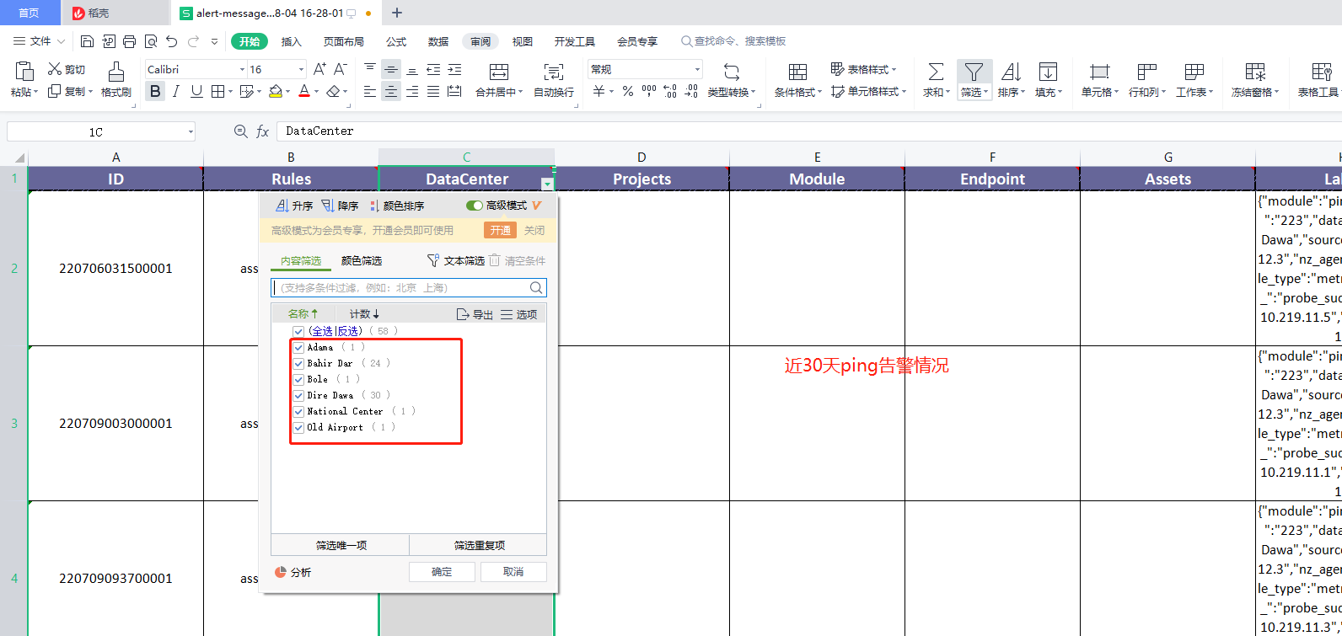Click the confirm (确定) button in filter panel
The height and width of the screenshot is (636, 1342).
pos(442,572)
